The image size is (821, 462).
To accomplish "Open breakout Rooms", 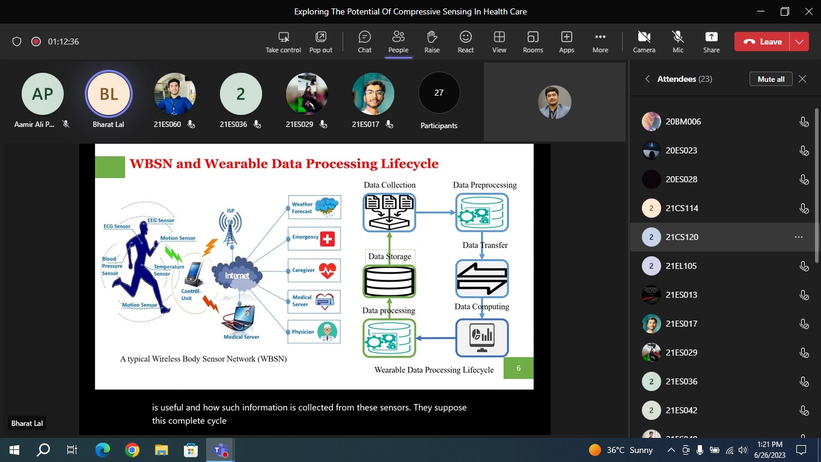I will tap(533, 42).
